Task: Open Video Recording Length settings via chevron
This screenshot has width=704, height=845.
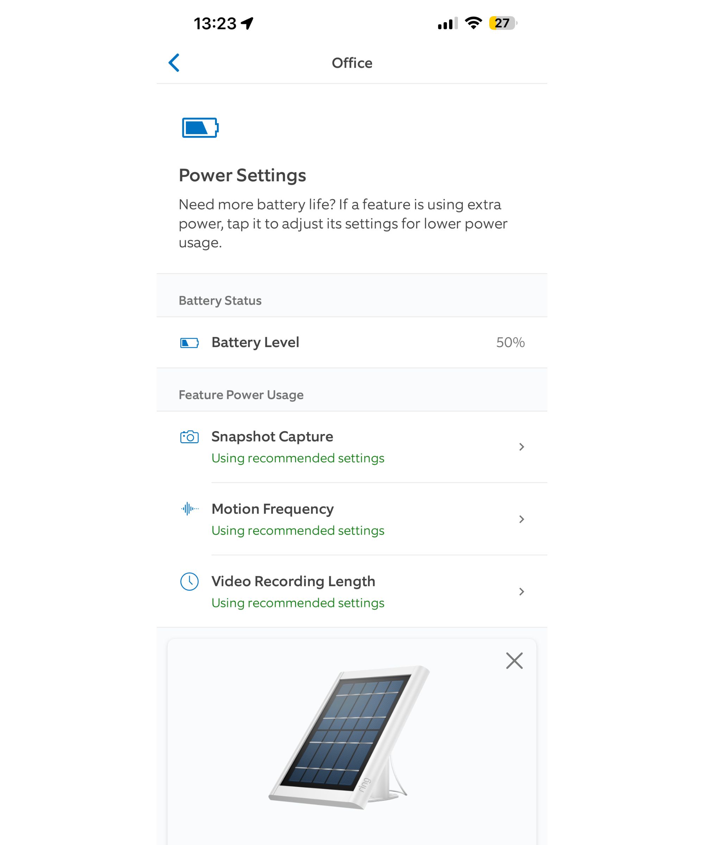Action: pos(522,591)
